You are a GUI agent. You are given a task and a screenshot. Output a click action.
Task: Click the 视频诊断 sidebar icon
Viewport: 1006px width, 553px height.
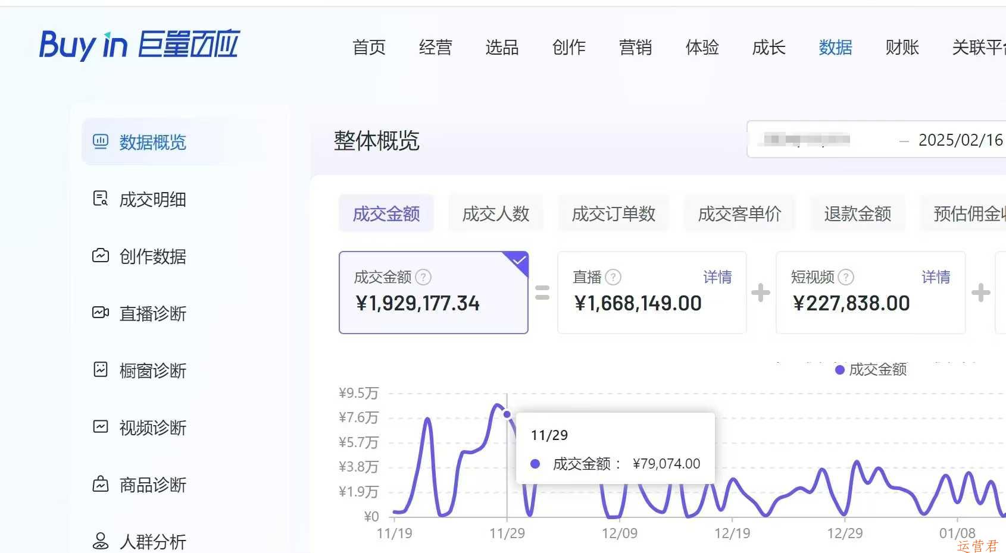tap(101, 427)
